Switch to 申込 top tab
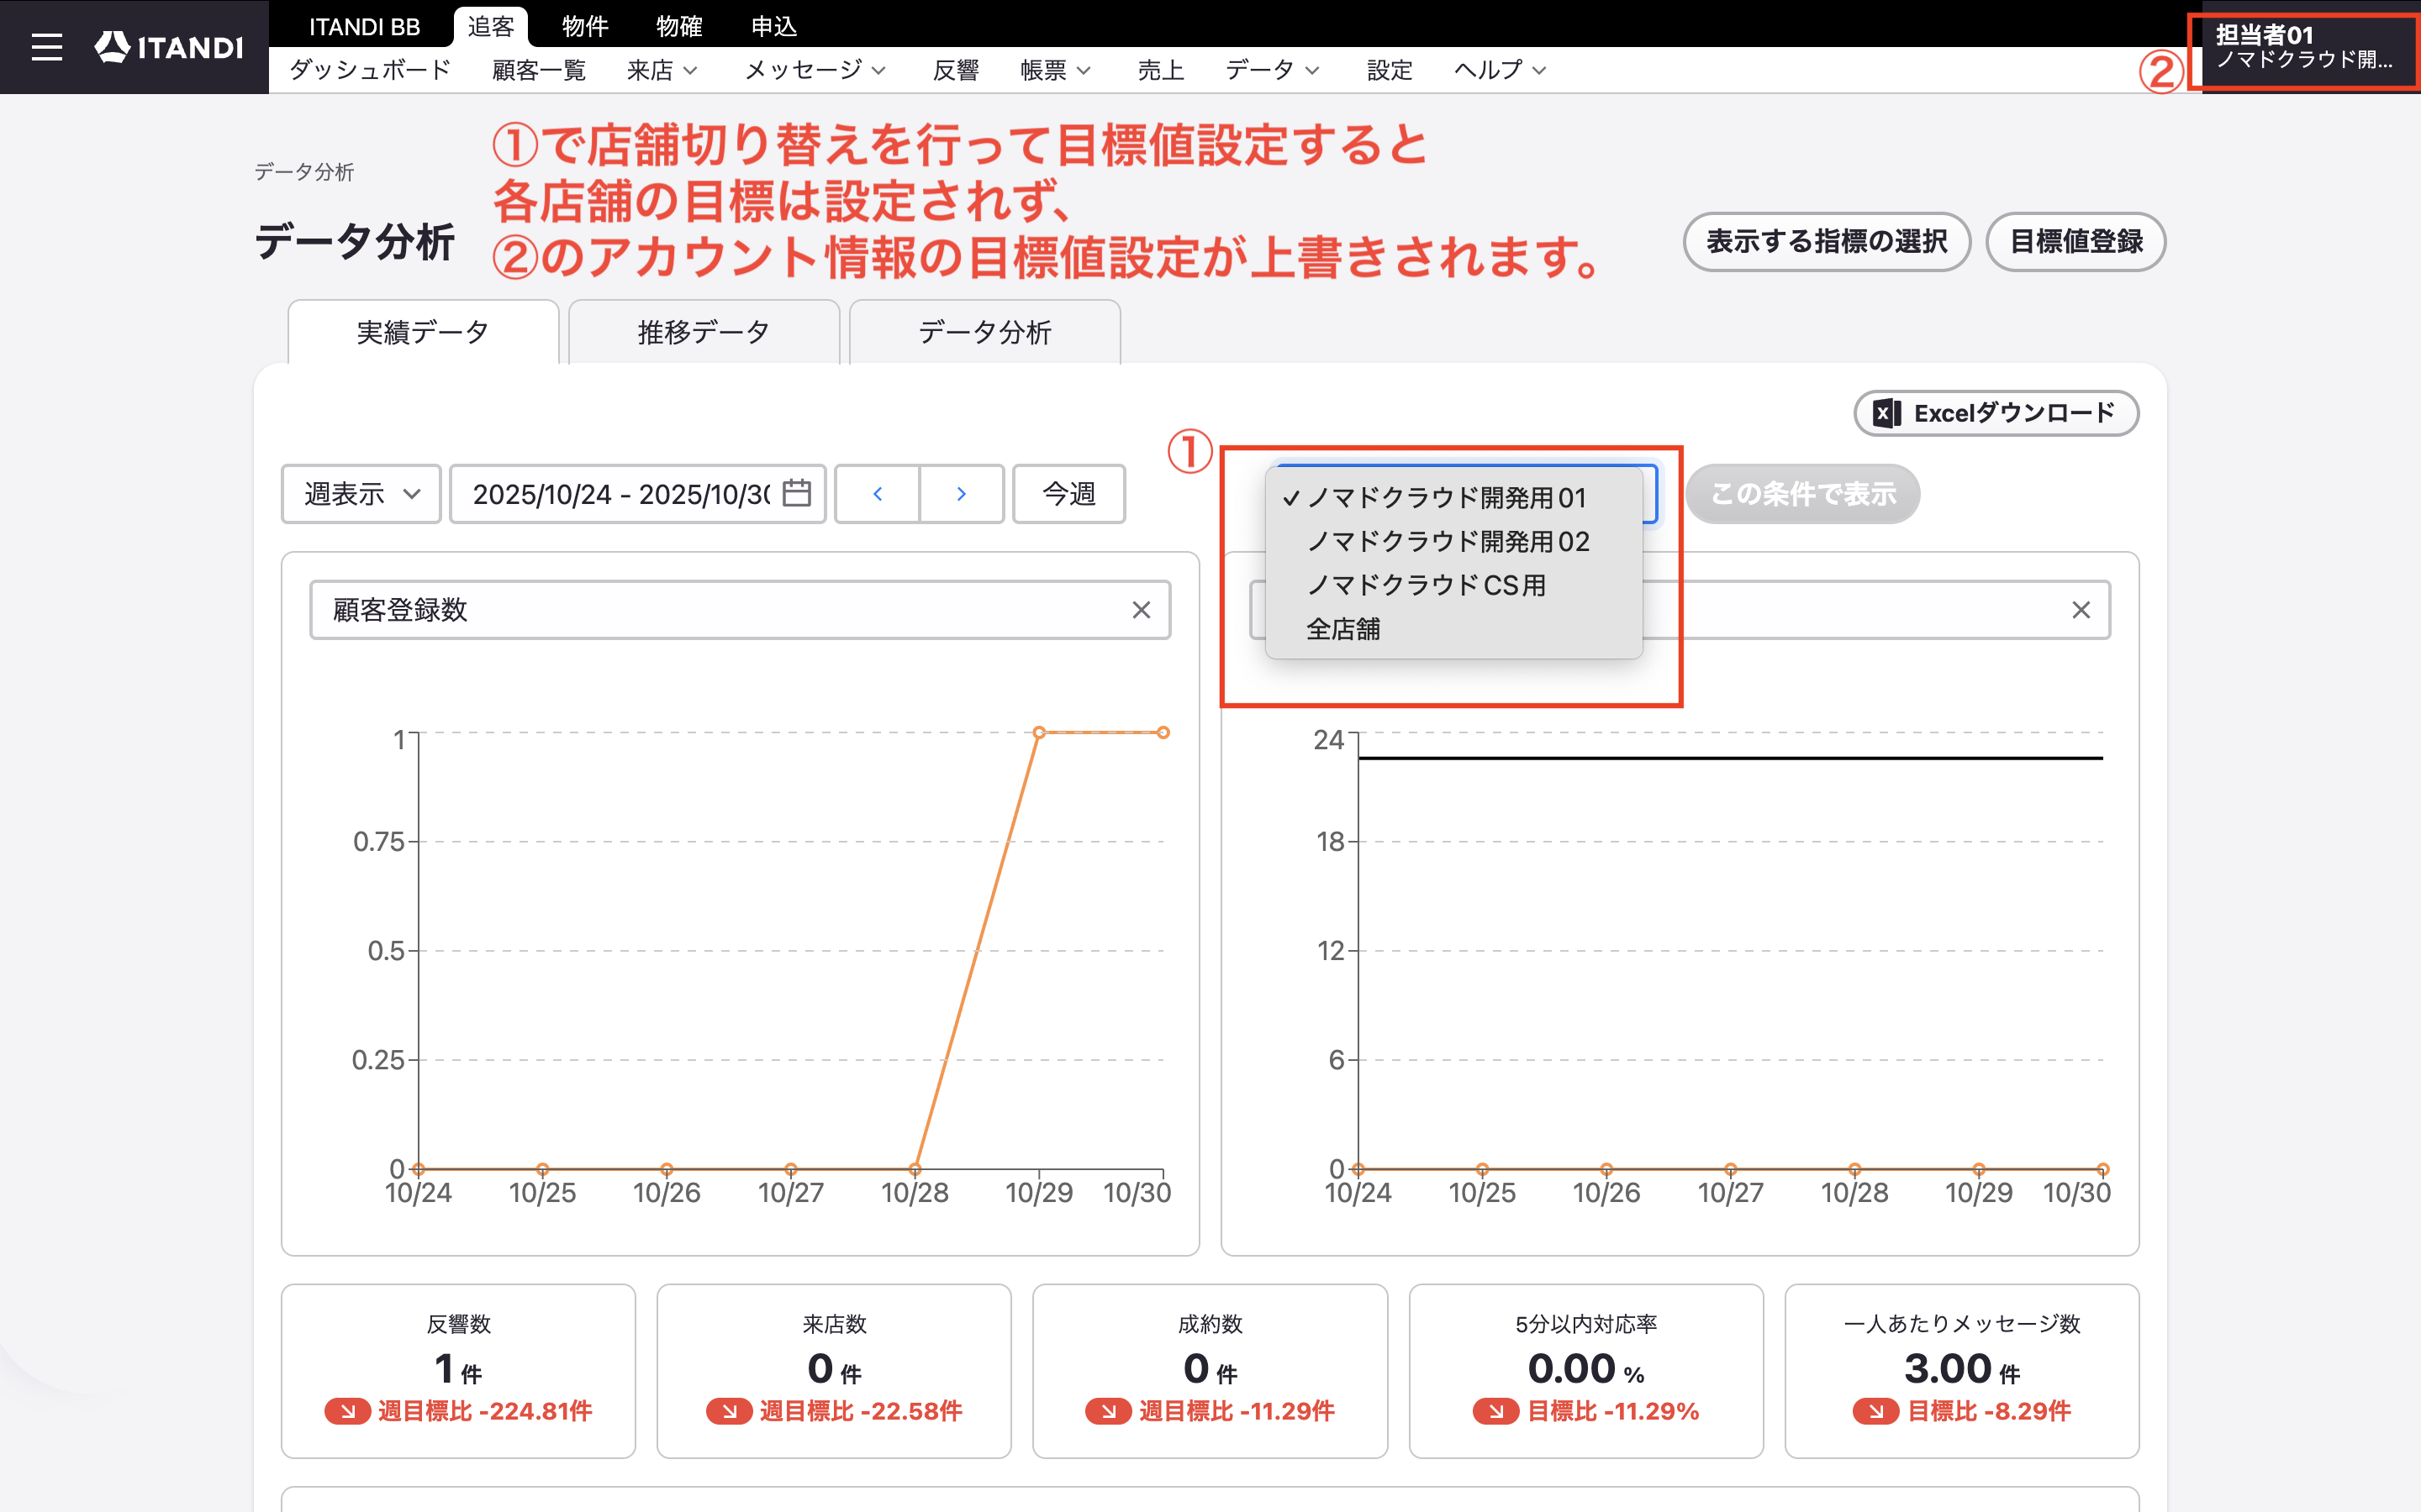The height and width of the screenshot is (1512, 2421). click(774, 26)
